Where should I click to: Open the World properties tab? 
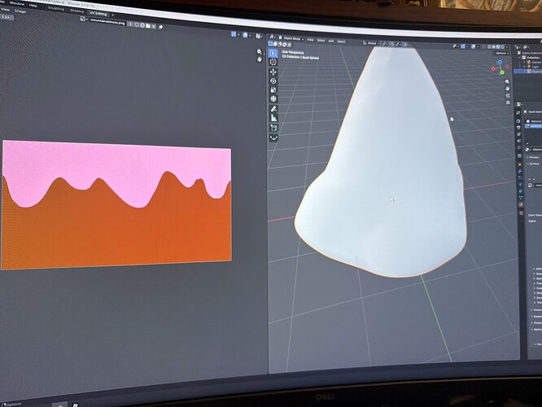coord(519,147)
